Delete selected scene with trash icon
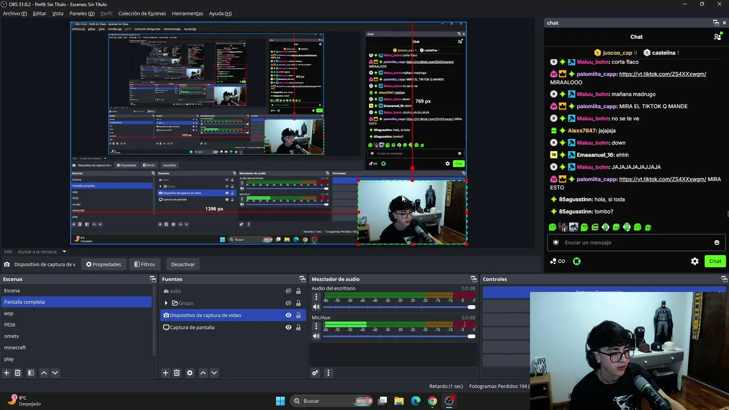729x410 pixels. [18, 373]
